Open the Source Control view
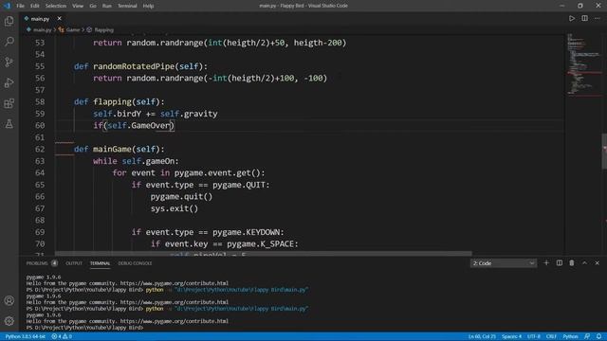607x341 pixels. point(9,62)
